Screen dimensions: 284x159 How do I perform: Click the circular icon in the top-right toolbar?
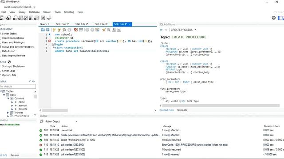pos(274,18)
